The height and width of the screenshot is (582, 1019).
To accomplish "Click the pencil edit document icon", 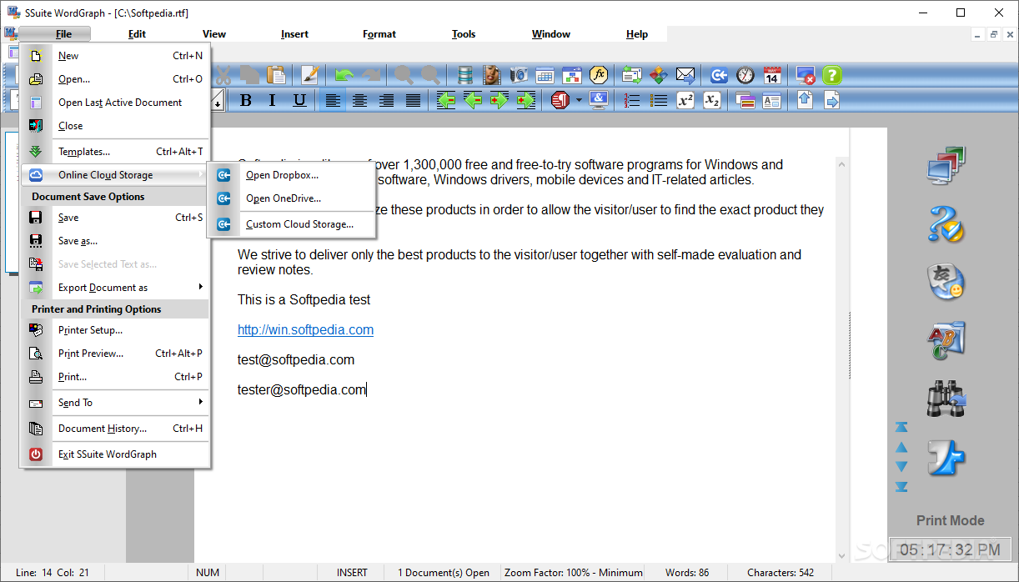I will pyautogui.click(x=310, y=75).
